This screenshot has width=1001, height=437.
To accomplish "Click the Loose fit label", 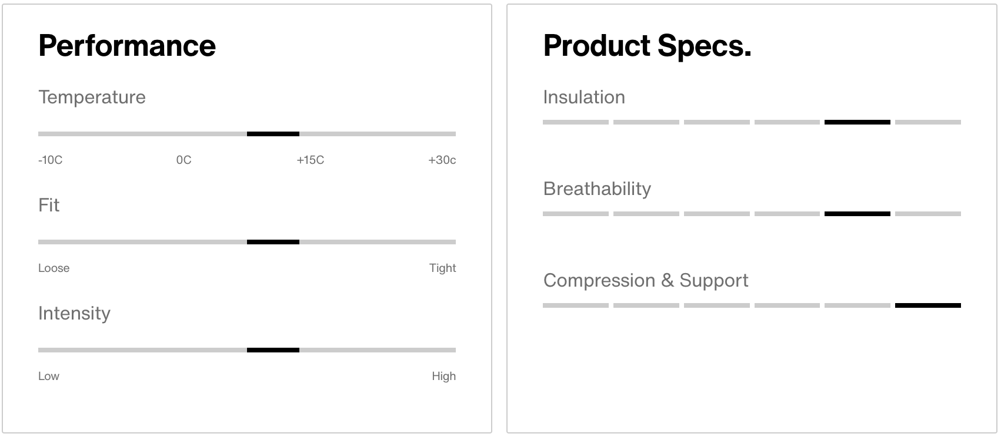I will pos(54,268).
